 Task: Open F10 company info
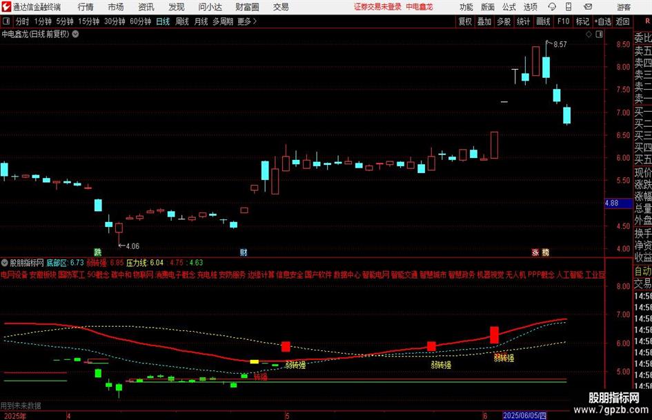pyautogui.click(x=564, y=21)
